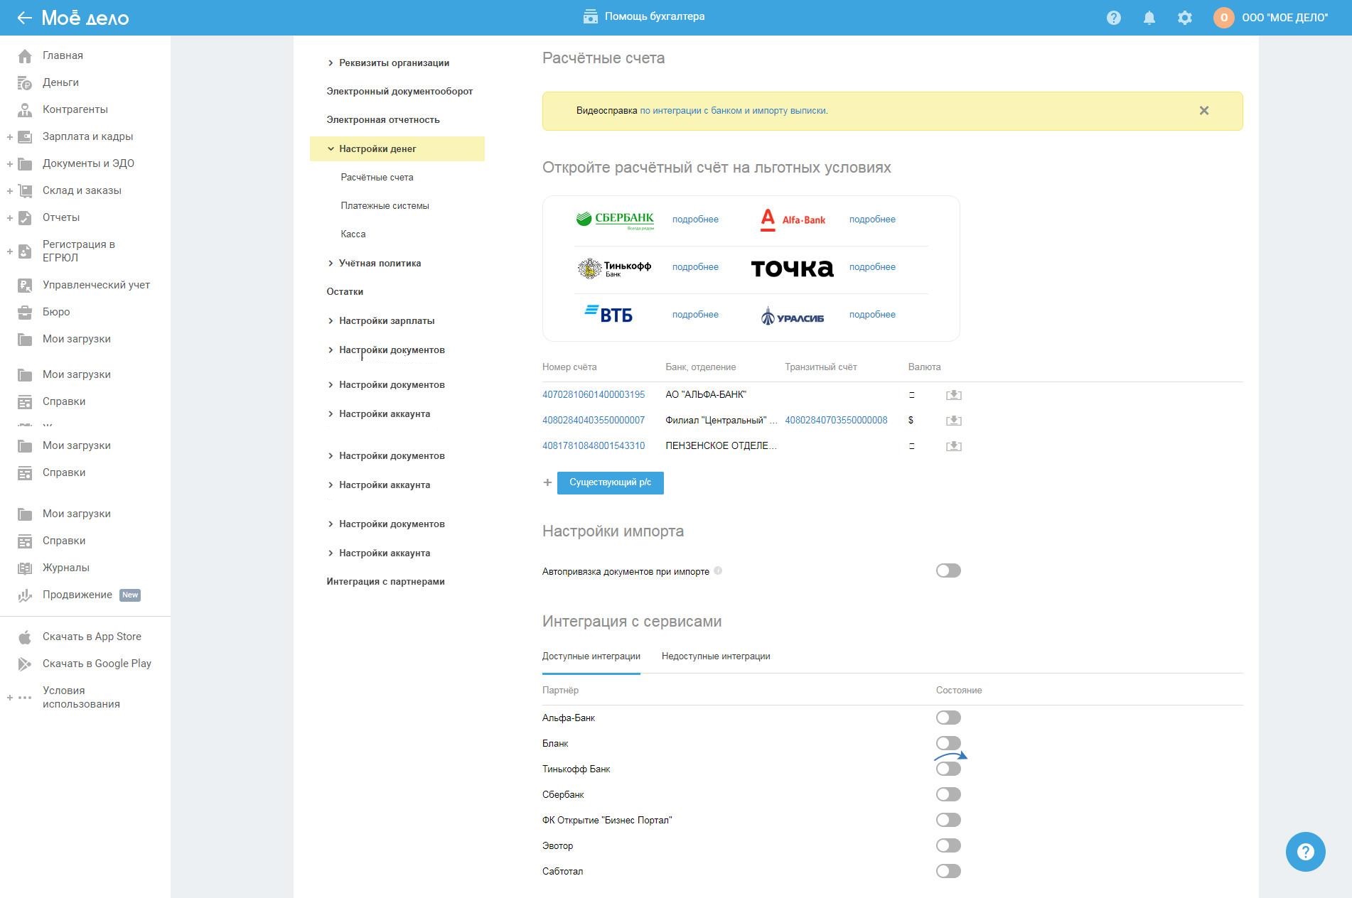Viewport: 1352px width, 898px height.
Task: Switch to Недоступные интеграции tab
Action: coord(715,656)
